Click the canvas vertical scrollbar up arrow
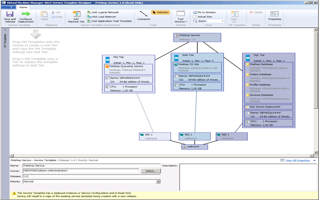 (316, 30)
